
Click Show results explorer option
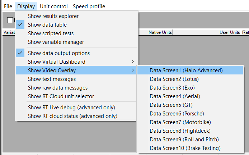point(53,16)
